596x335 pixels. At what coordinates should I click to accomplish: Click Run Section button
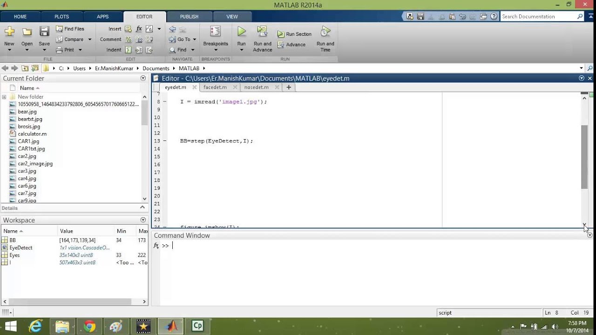pos(294,34)
